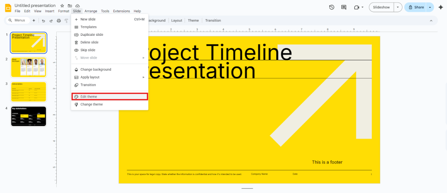Start the Slideshow button
This screenshot has height=193, width=447.
pos(381,7)
